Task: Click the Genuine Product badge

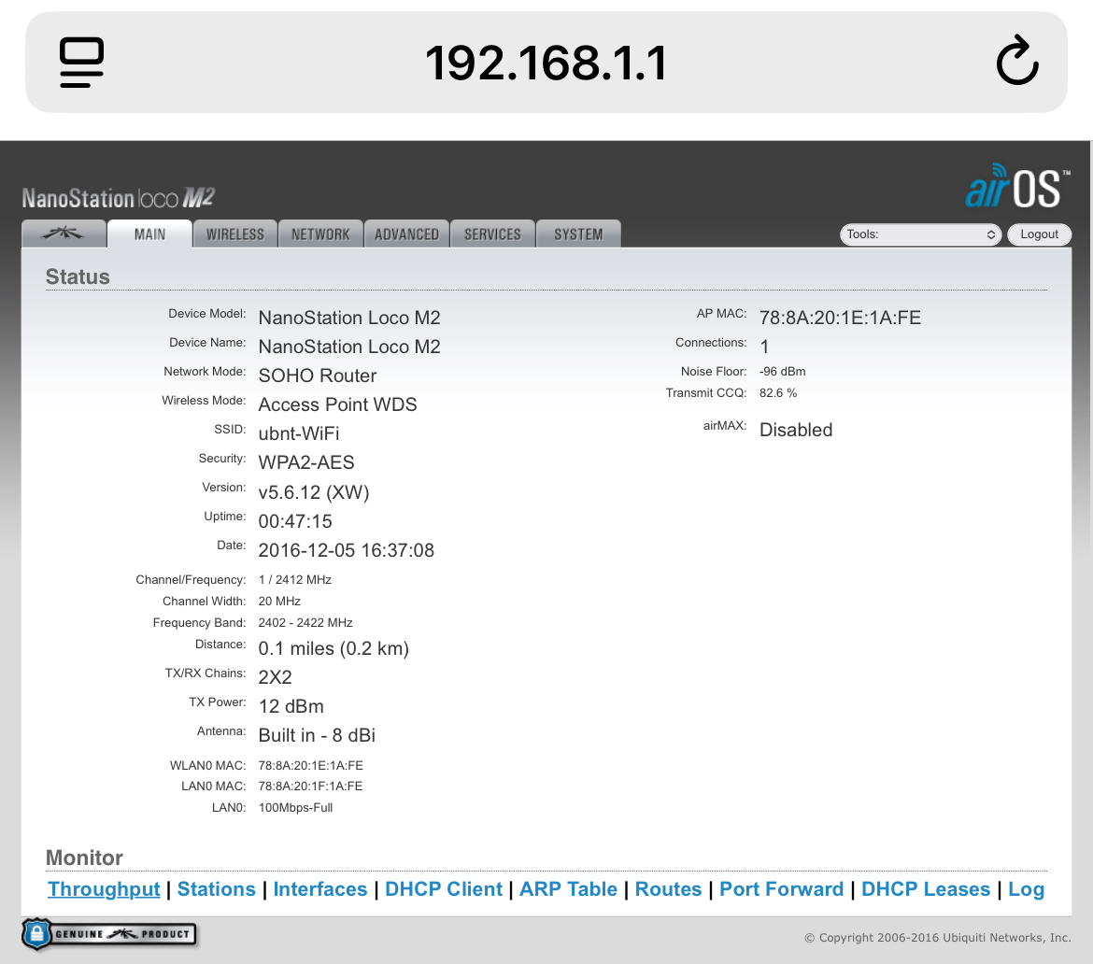Action: coord(108,934)
